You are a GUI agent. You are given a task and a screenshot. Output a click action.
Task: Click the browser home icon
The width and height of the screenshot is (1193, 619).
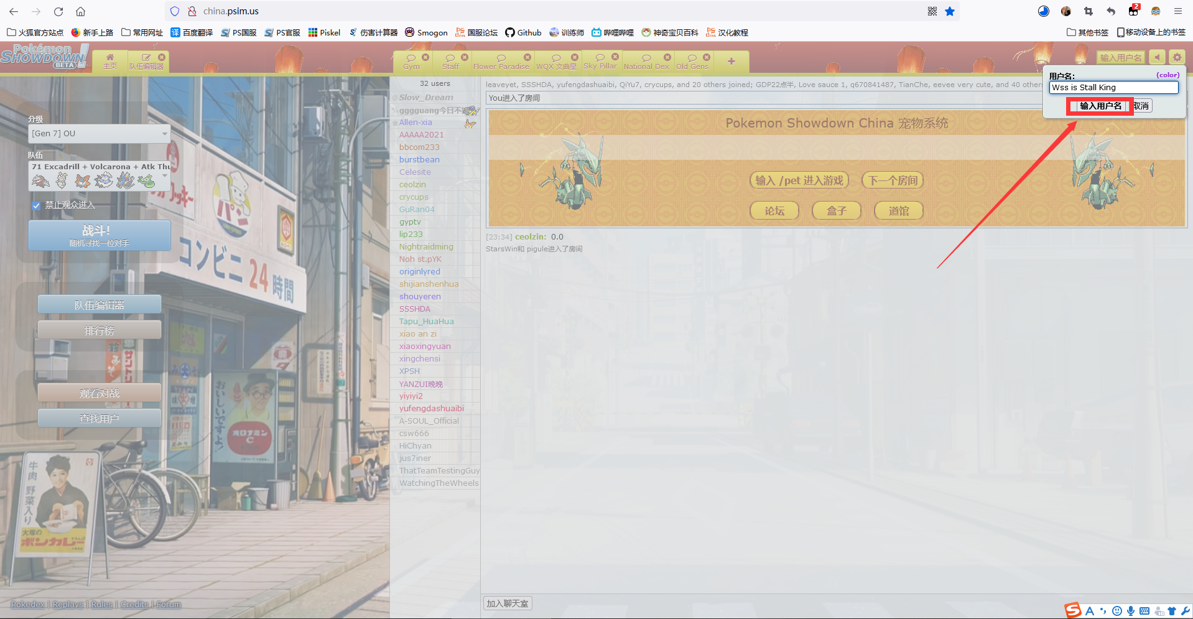[x=81, y=11]
